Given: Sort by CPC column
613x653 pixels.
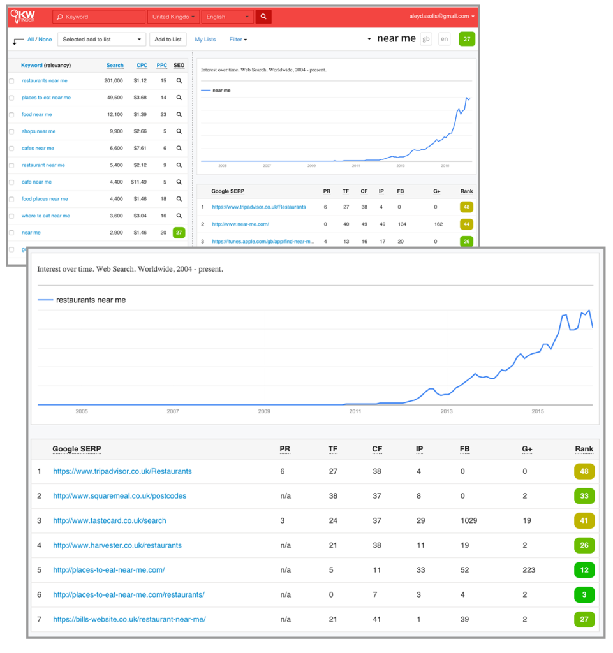Looking at the screenshot, I should [142, 66].
